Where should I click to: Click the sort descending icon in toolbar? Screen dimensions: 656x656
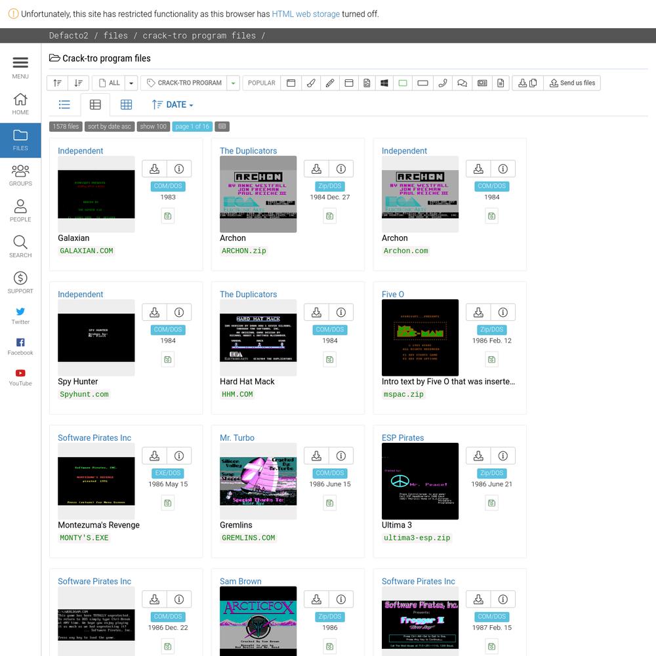pos(78,83)
